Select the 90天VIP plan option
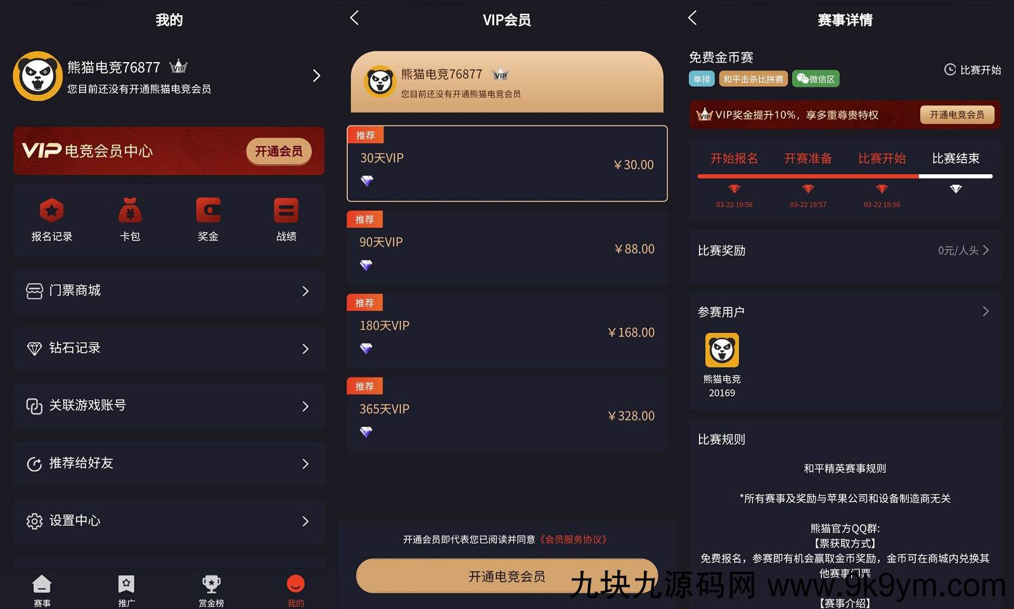The image size is (1014, 609). click(x=507, y=248)
